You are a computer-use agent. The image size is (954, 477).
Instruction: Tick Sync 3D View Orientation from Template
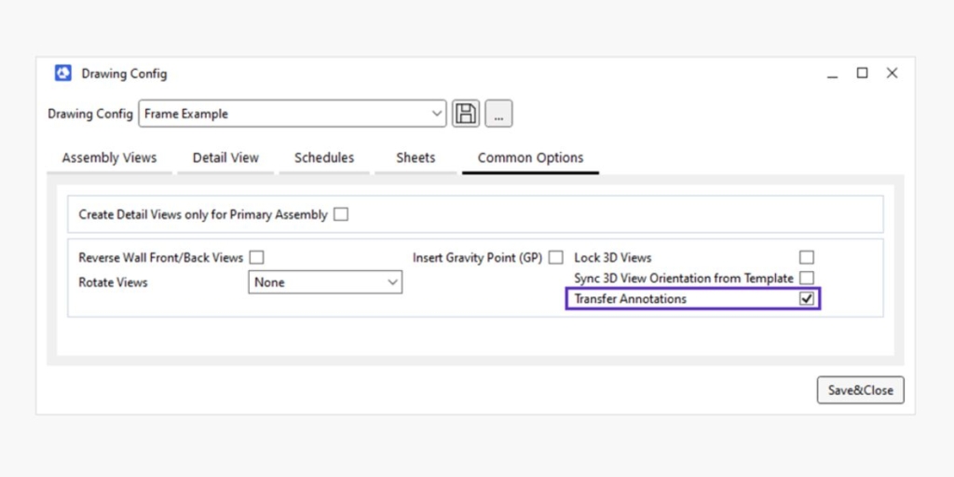click(x=807, y=278)
